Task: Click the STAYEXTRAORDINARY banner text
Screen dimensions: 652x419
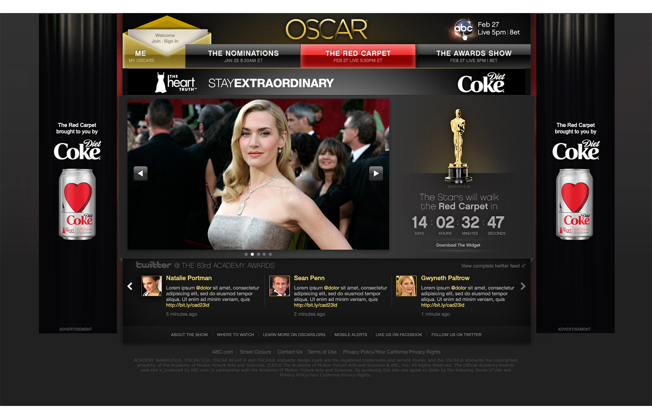Action: (x=271, y=83)
